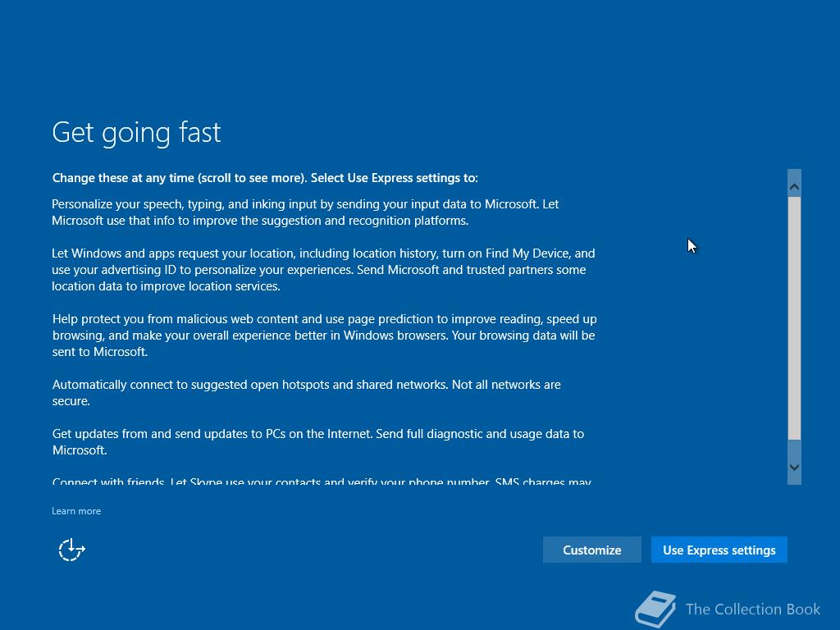Click the Get going fast heading
The height and width of the screenshot is (630, 840).
coord(136,132)
